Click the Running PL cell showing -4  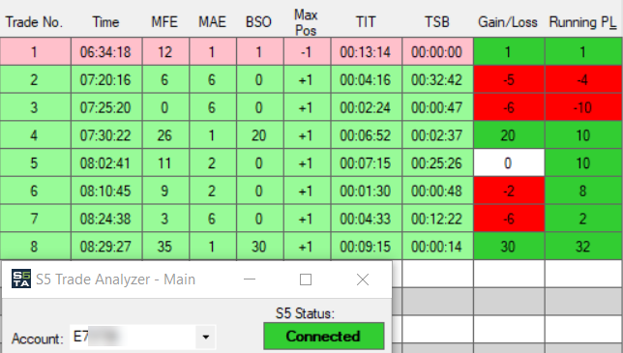tap(583, 80)
